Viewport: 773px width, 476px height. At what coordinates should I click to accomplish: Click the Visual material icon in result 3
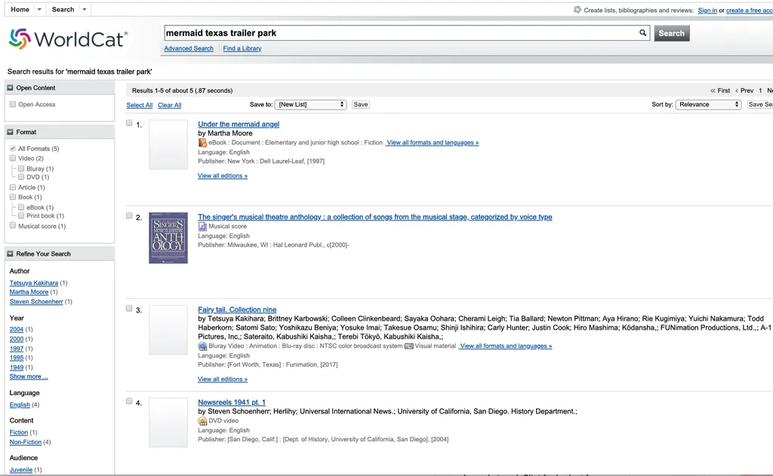tap(408, 346)
